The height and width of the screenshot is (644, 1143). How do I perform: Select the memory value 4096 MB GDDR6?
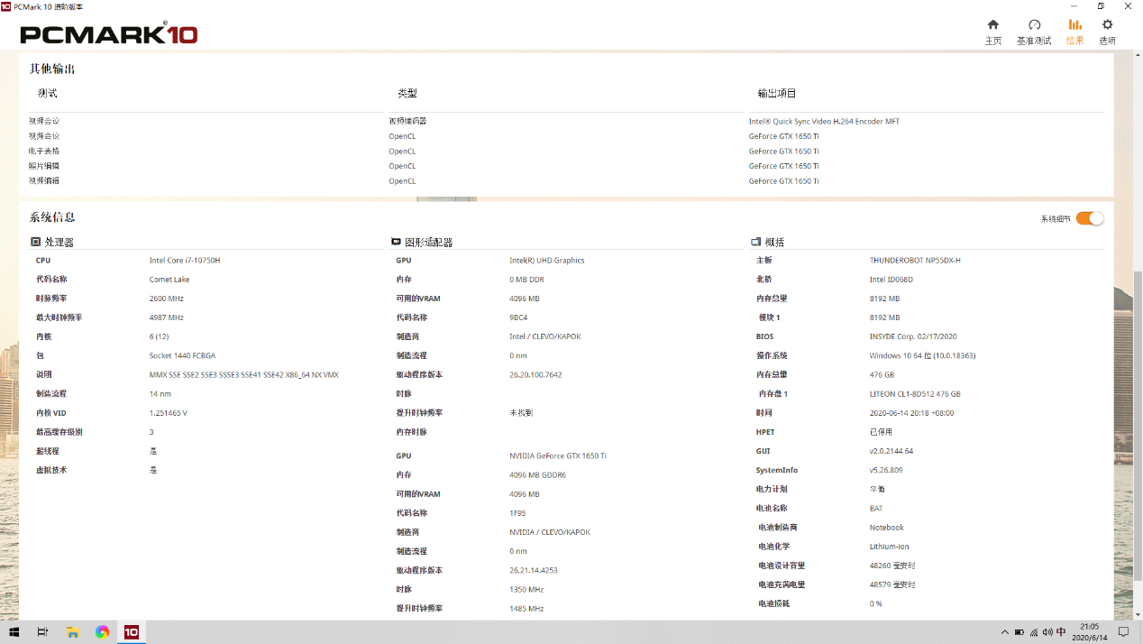(538, 475)
